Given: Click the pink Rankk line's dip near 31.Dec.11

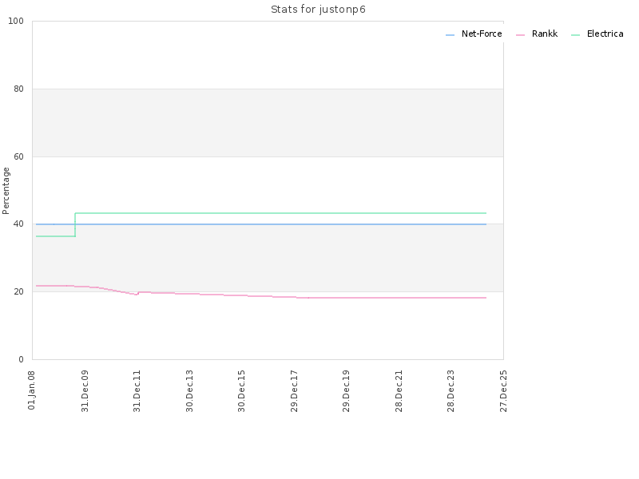Looking at the screenshot, I should (137, 294).
